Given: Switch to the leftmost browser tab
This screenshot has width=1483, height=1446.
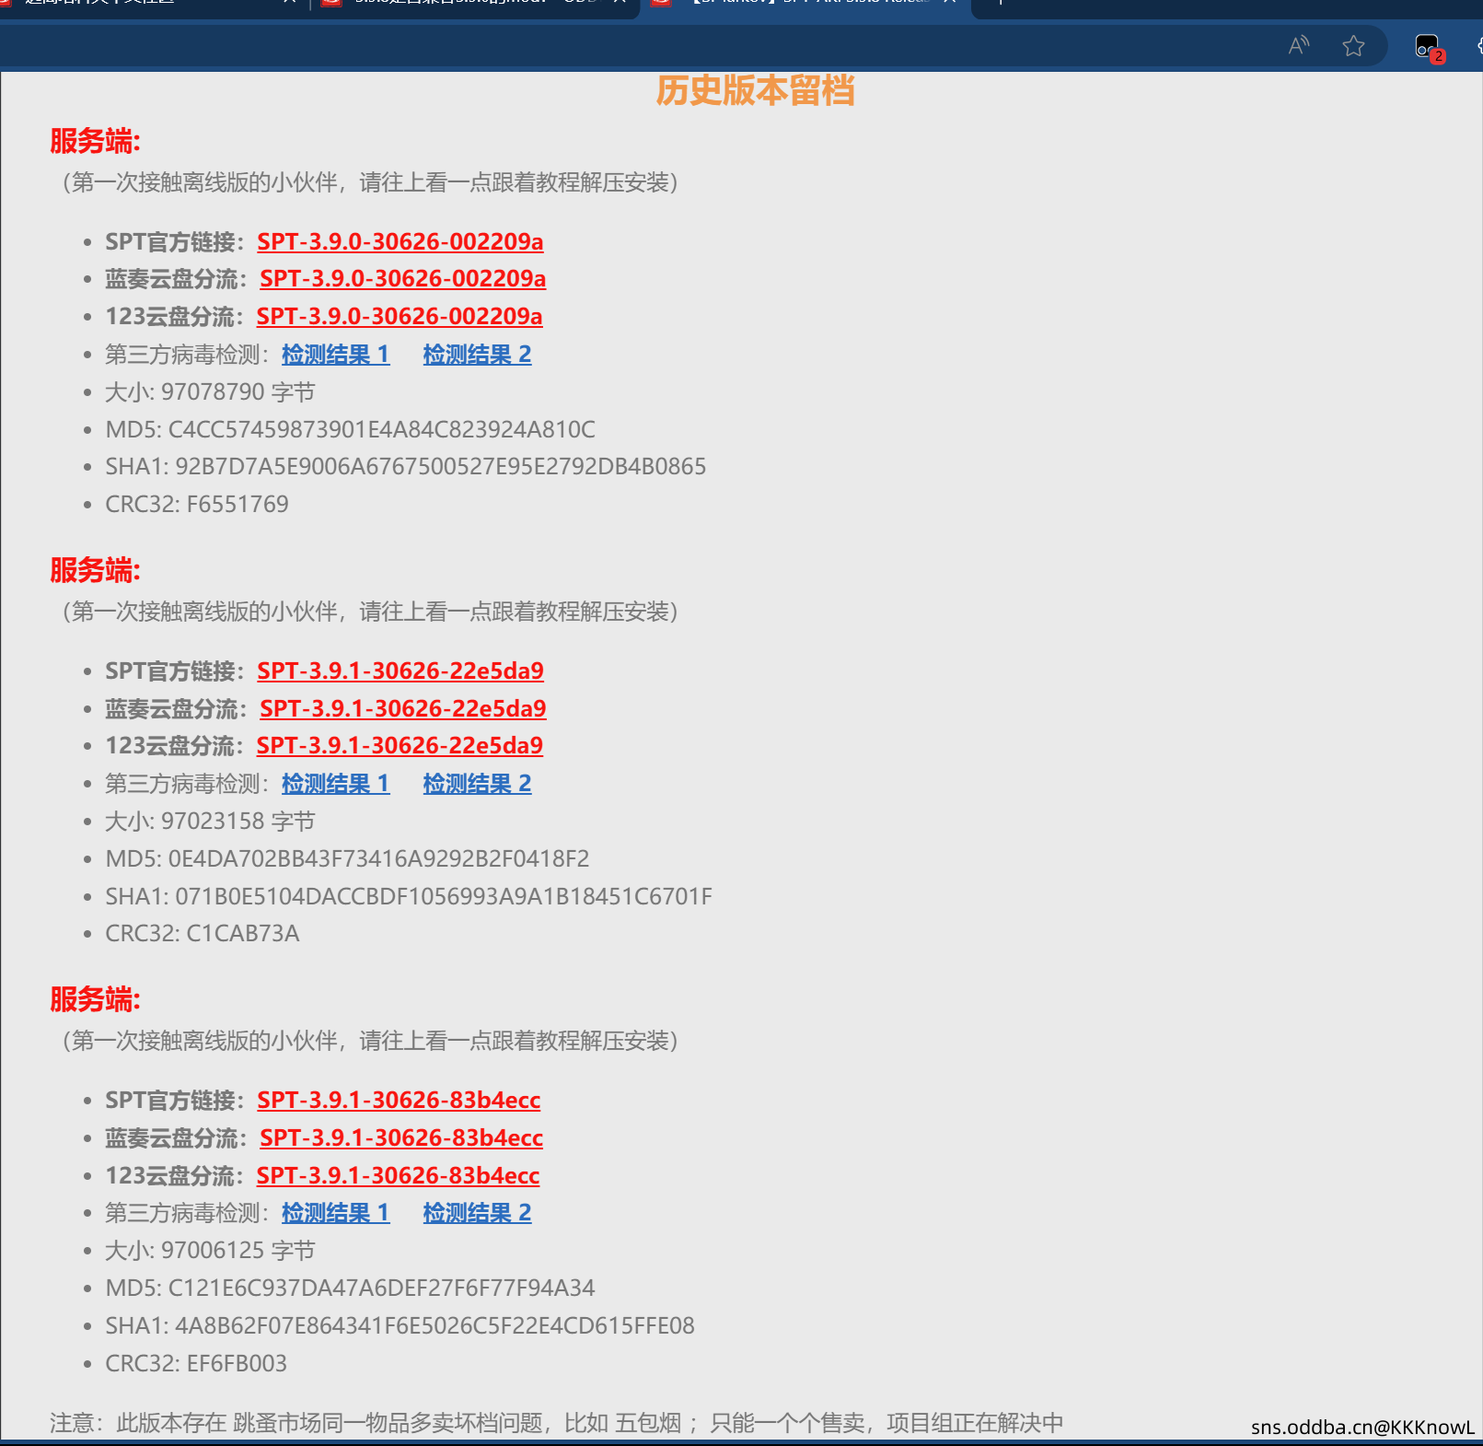Looking at the screenshot, I should tap(138, 3).
